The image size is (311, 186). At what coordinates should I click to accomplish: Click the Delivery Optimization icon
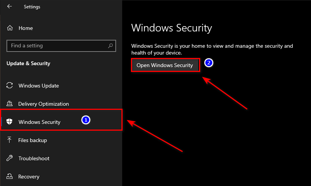point(10,104)
